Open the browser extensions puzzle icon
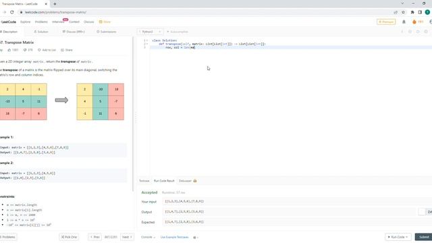 [x=412, y=12]
